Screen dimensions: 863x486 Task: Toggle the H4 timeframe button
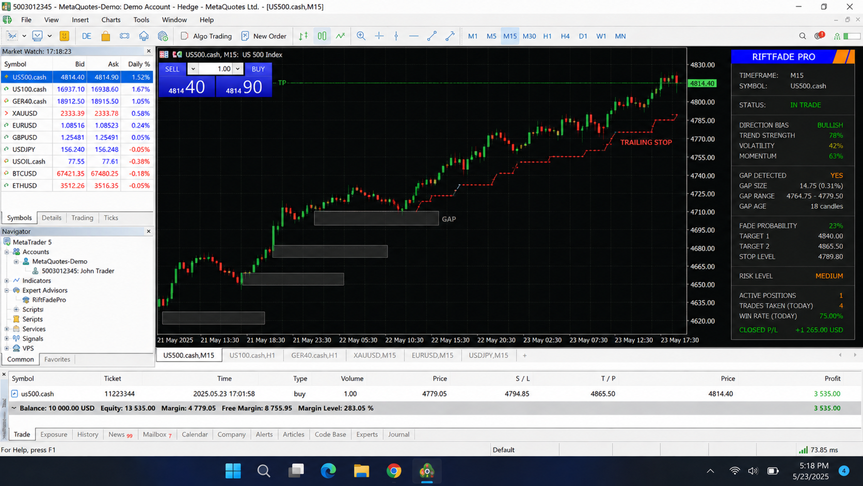coord(565,36)
